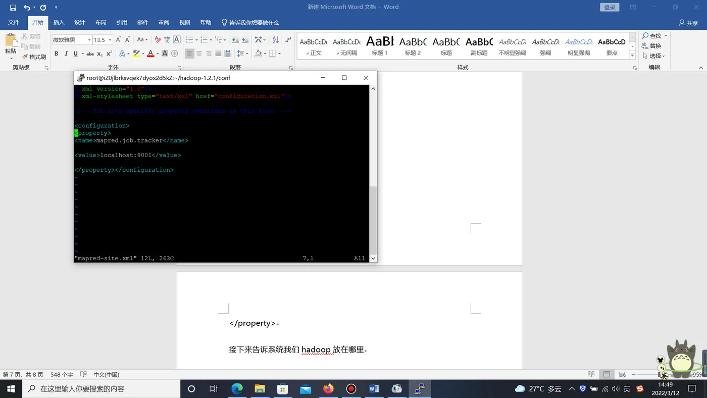Open the 文件 file tab
Viewport: 707px width, 398px height.
[x=14, y=23]
